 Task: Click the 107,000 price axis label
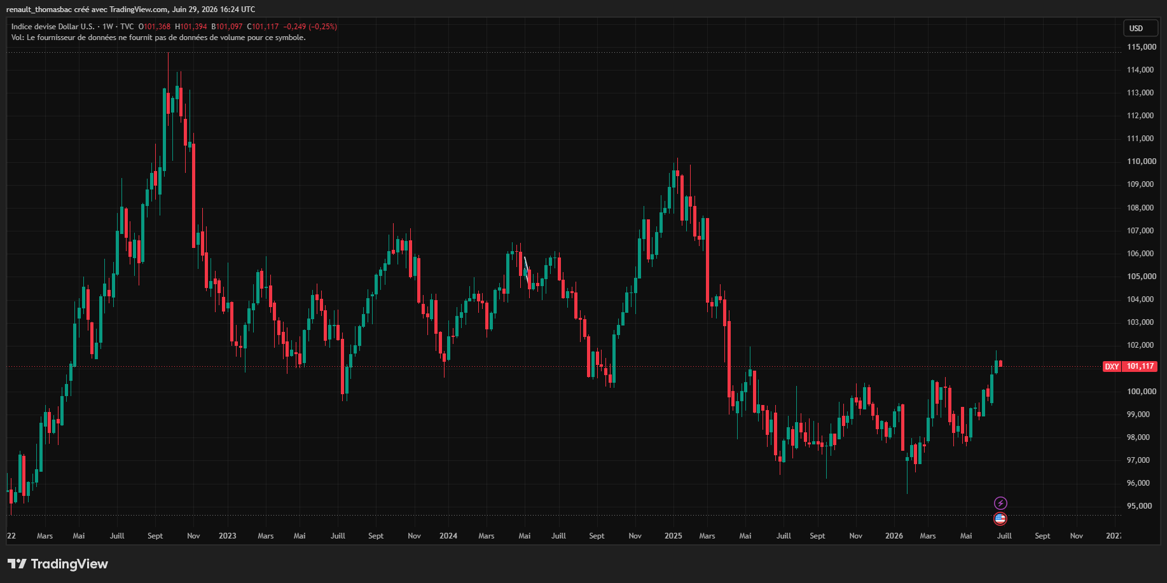click(x=1140, y=231)
